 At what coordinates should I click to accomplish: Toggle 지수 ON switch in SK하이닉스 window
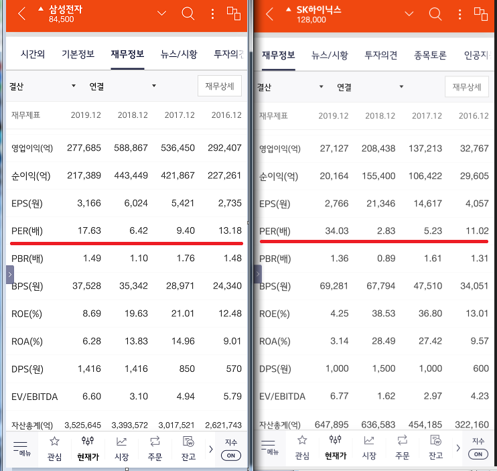(x=478, y=454)
